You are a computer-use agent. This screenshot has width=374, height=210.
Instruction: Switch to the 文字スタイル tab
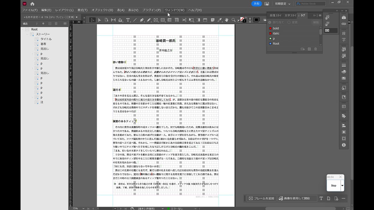pos(290,15)
